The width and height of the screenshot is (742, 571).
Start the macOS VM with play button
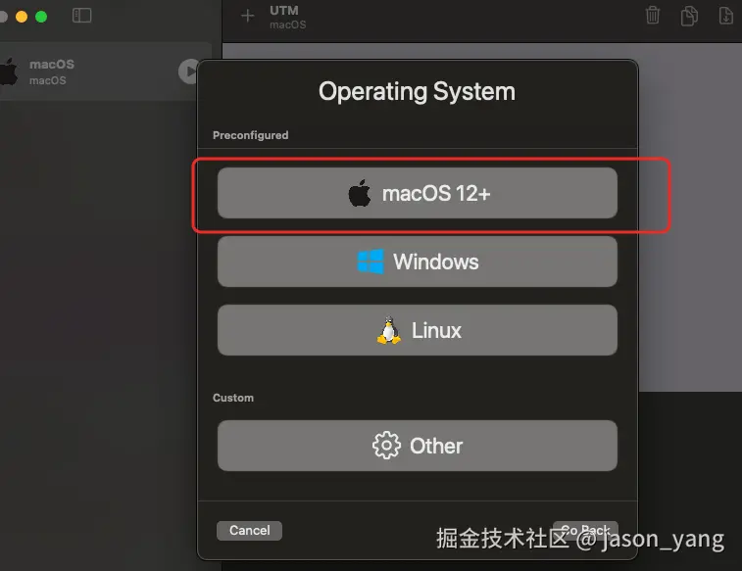pyautogui.click(x=189, y=71)
